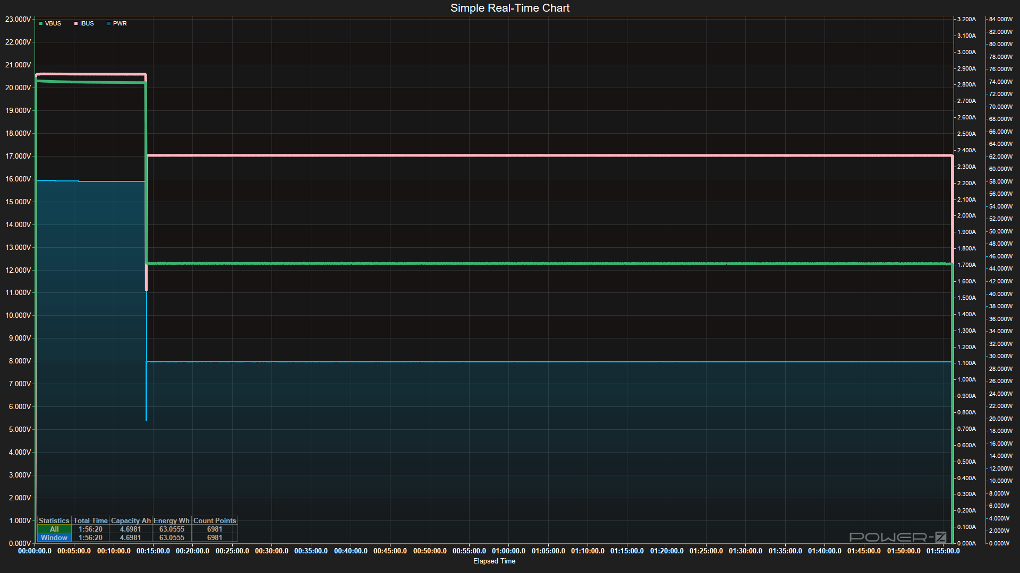1020x573 pixels.
Task: Click the 84.000W power axis label
Action: click(x=1001, y=19)
